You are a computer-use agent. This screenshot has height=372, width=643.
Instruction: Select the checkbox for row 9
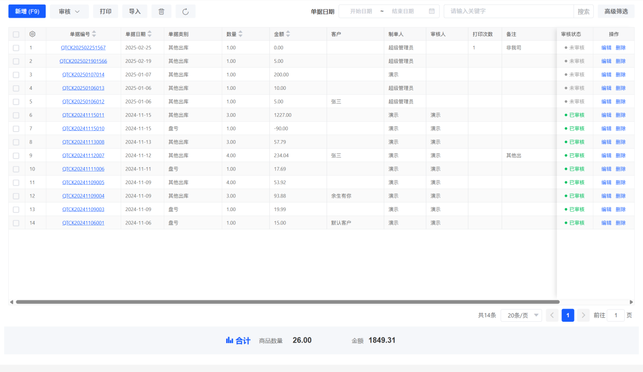tap(16, 155)
